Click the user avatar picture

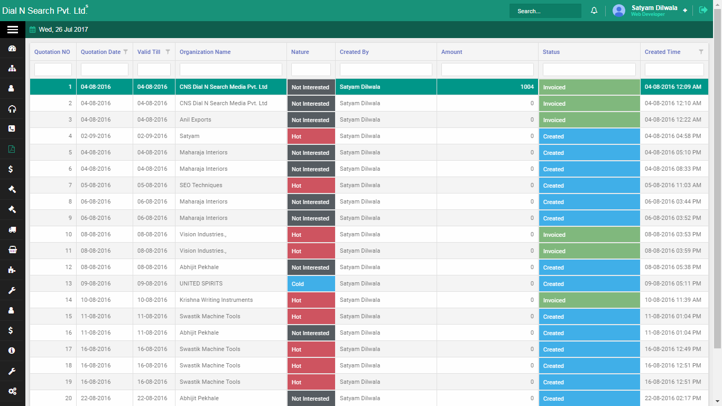point(619,11)
